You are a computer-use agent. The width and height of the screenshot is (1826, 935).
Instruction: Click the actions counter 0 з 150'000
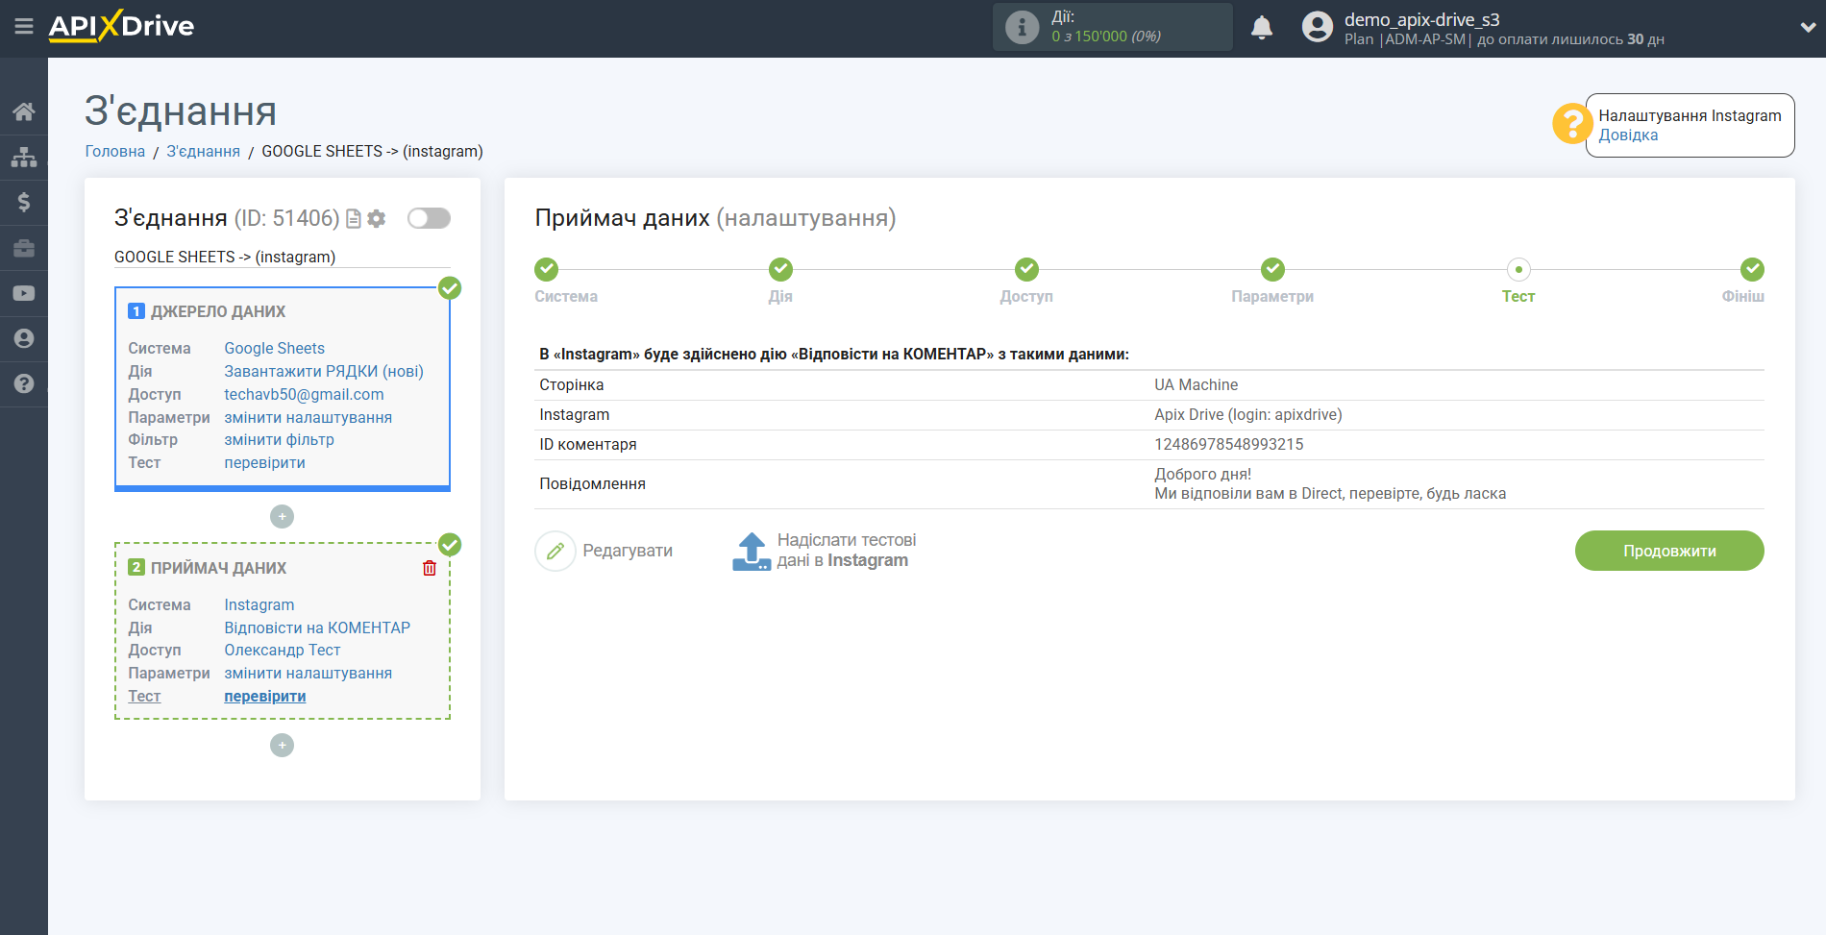point(1106,37)
